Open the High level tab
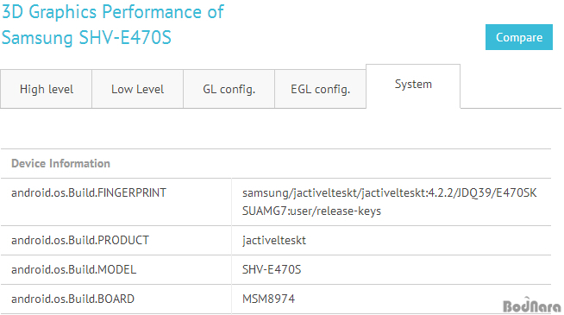The height and width of the screenshot is (315, 564). [46, 89]
